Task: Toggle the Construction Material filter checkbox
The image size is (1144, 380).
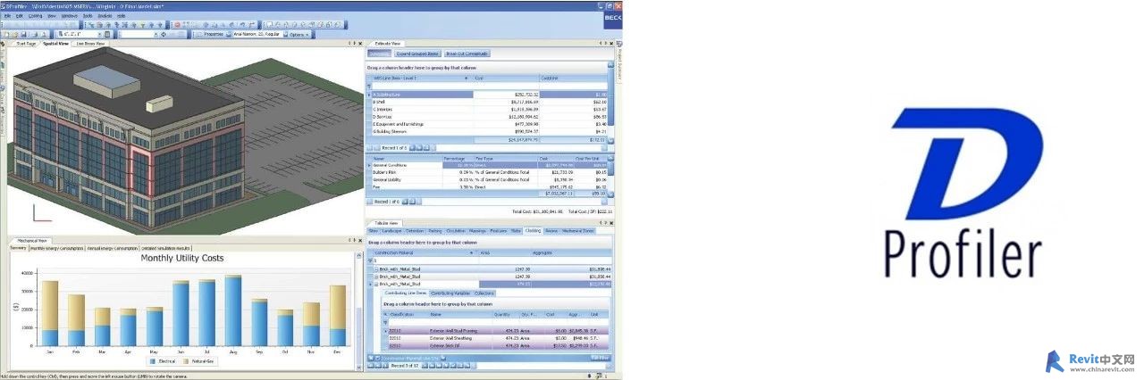Action: (378, 358)
